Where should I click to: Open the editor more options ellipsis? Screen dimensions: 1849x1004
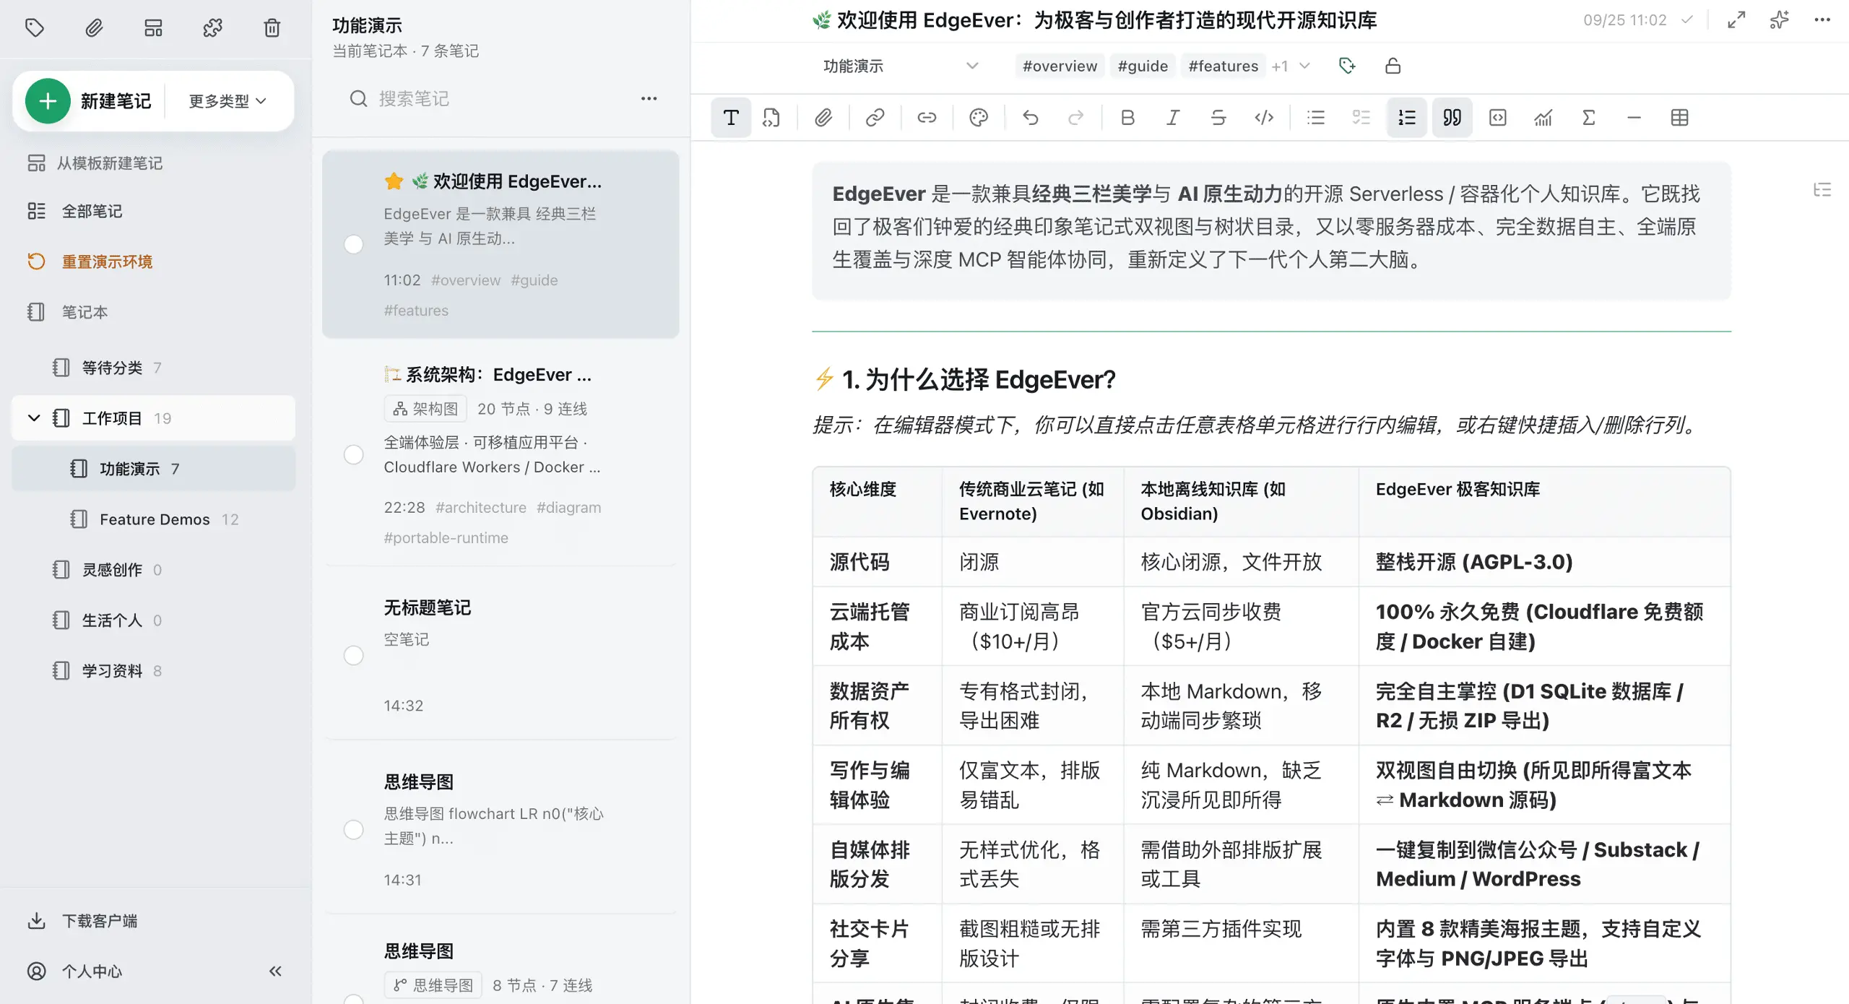[x=1823, y=20]
